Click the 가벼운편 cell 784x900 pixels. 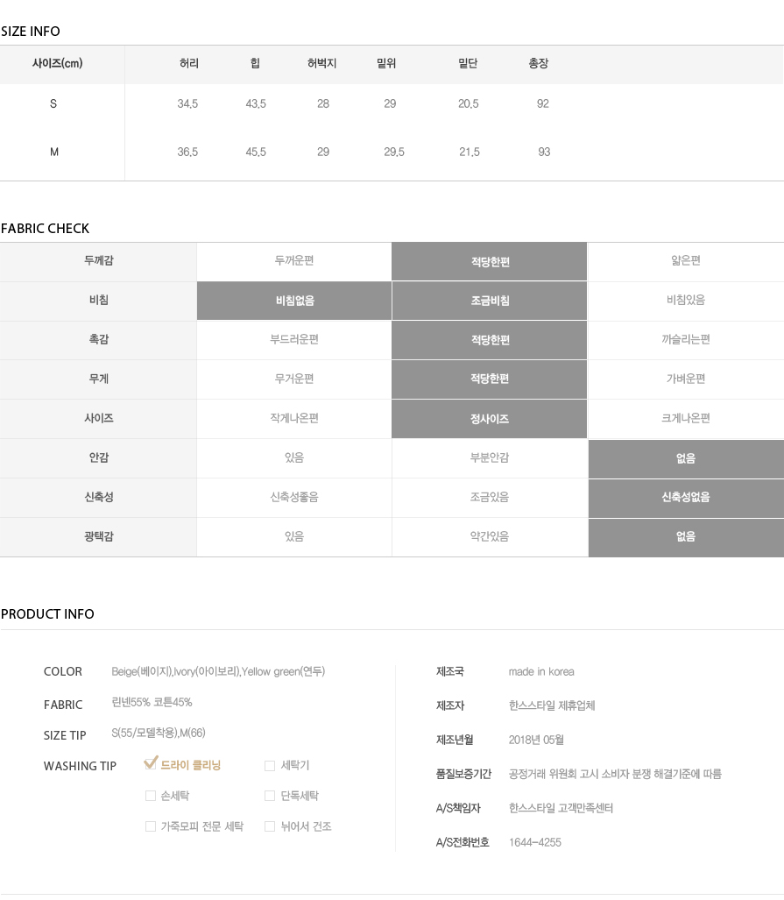[x=686, y=379]
